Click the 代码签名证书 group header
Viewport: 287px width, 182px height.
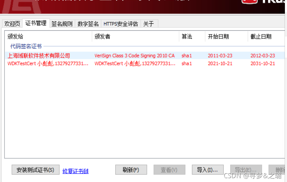pyautogui.click(x=26, y=46)
